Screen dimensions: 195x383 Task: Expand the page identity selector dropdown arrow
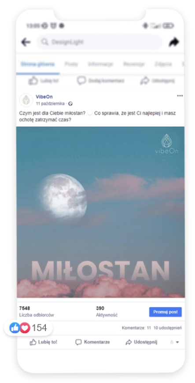[x=177, y=342]
